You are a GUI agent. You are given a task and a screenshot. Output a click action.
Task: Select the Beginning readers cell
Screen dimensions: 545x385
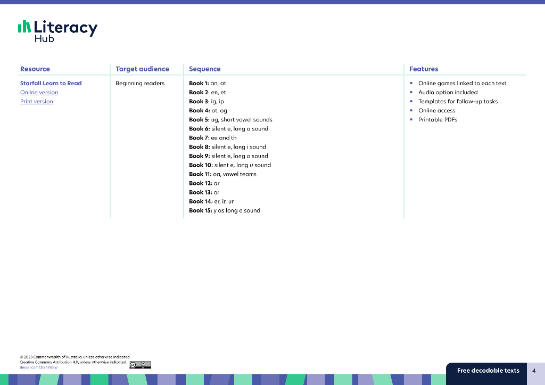(140, 83)
